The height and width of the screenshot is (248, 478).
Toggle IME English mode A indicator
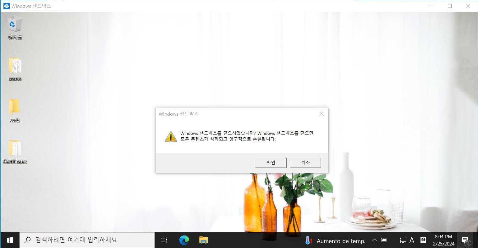[x=412, y=240]
